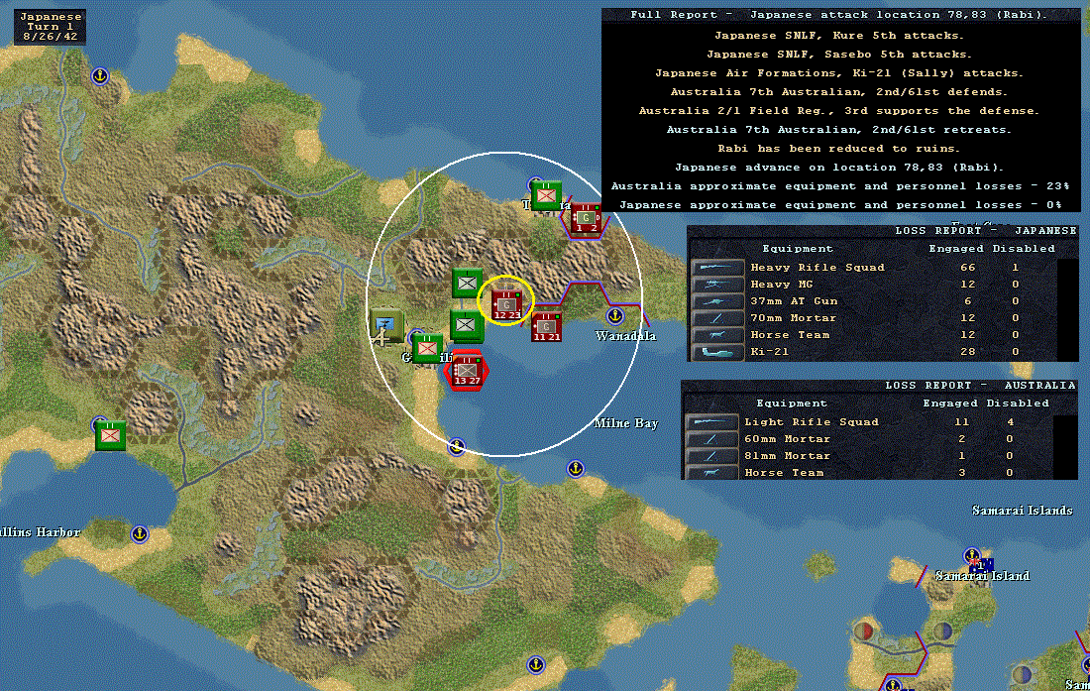Click the Heavy MG equipment icon
Screen dimensions: 1090x691
[717, 284]
